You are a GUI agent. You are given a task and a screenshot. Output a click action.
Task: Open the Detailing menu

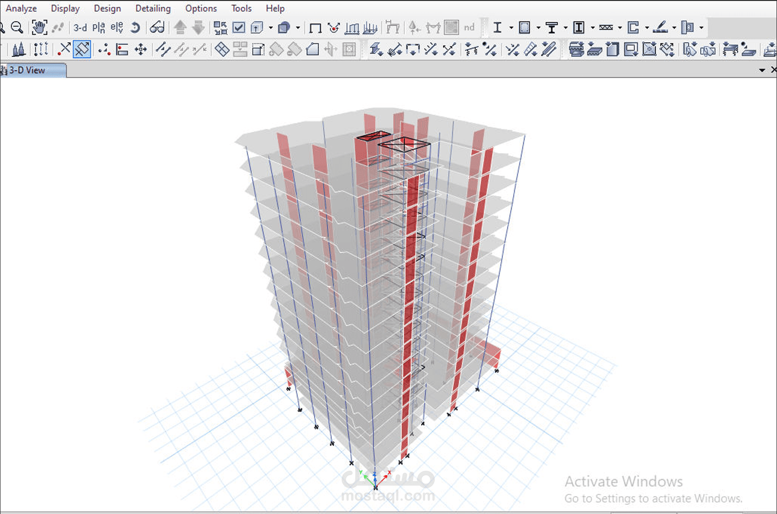coord(153,8)
